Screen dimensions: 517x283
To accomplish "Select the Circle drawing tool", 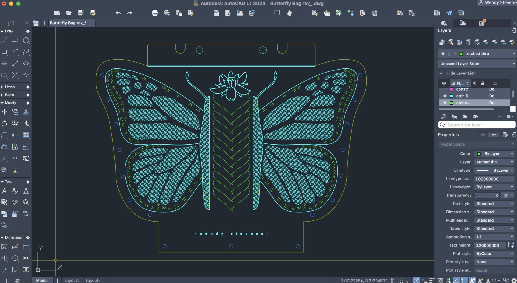I will point(26,40).
